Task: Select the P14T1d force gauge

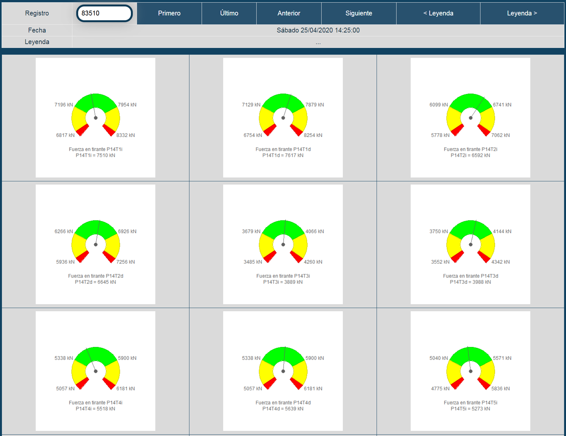Action: coord(283,118)
